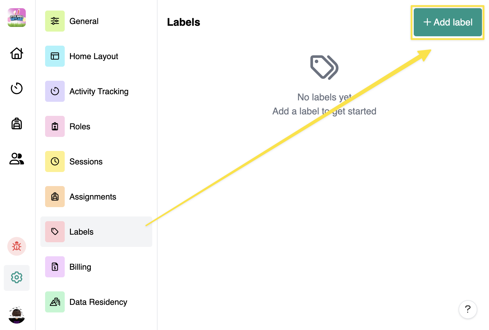Viewport: 489px width, 330px height.
Task: Open the Billing settings
Action: (80, 267)
